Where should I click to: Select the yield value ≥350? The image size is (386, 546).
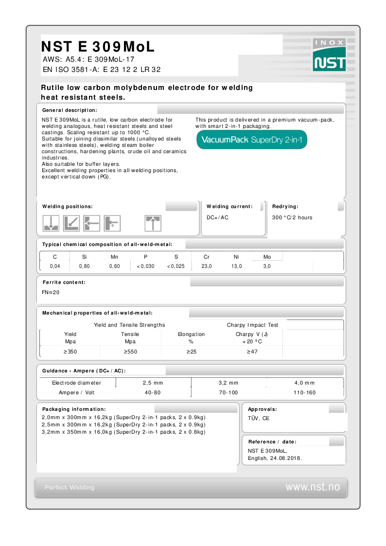click(70, 352)
